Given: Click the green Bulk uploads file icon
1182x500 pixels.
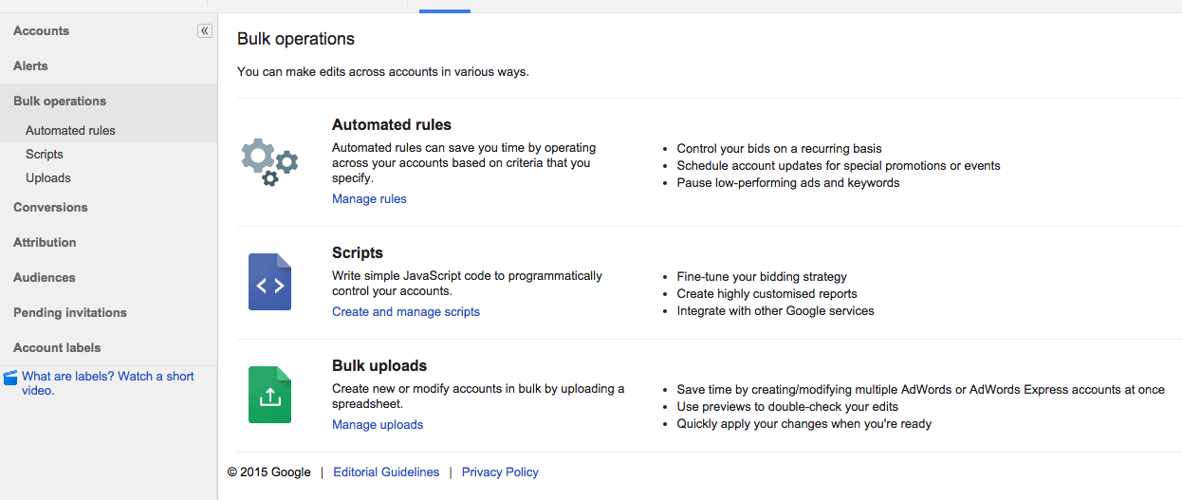Looking at the screenshot, I should click(269, 395).
